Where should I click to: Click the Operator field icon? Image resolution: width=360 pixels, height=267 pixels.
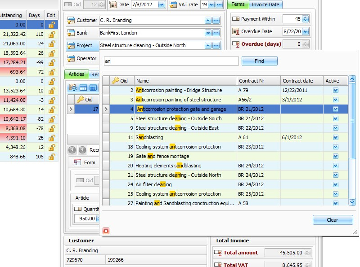point(71,58)
